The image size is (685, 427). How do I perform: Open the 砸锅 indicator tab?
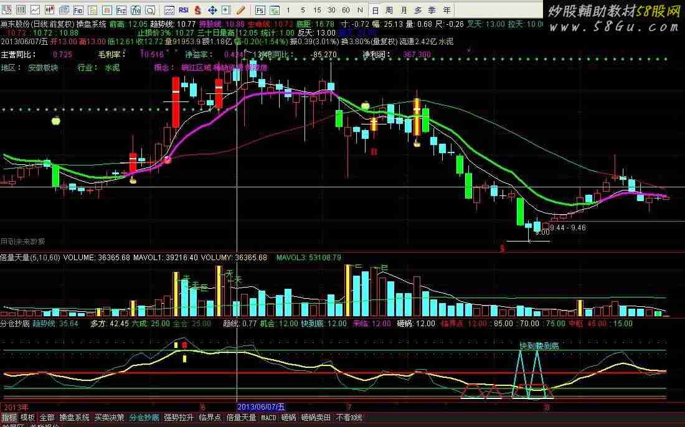pyautogui.click(x=288, y=418)
